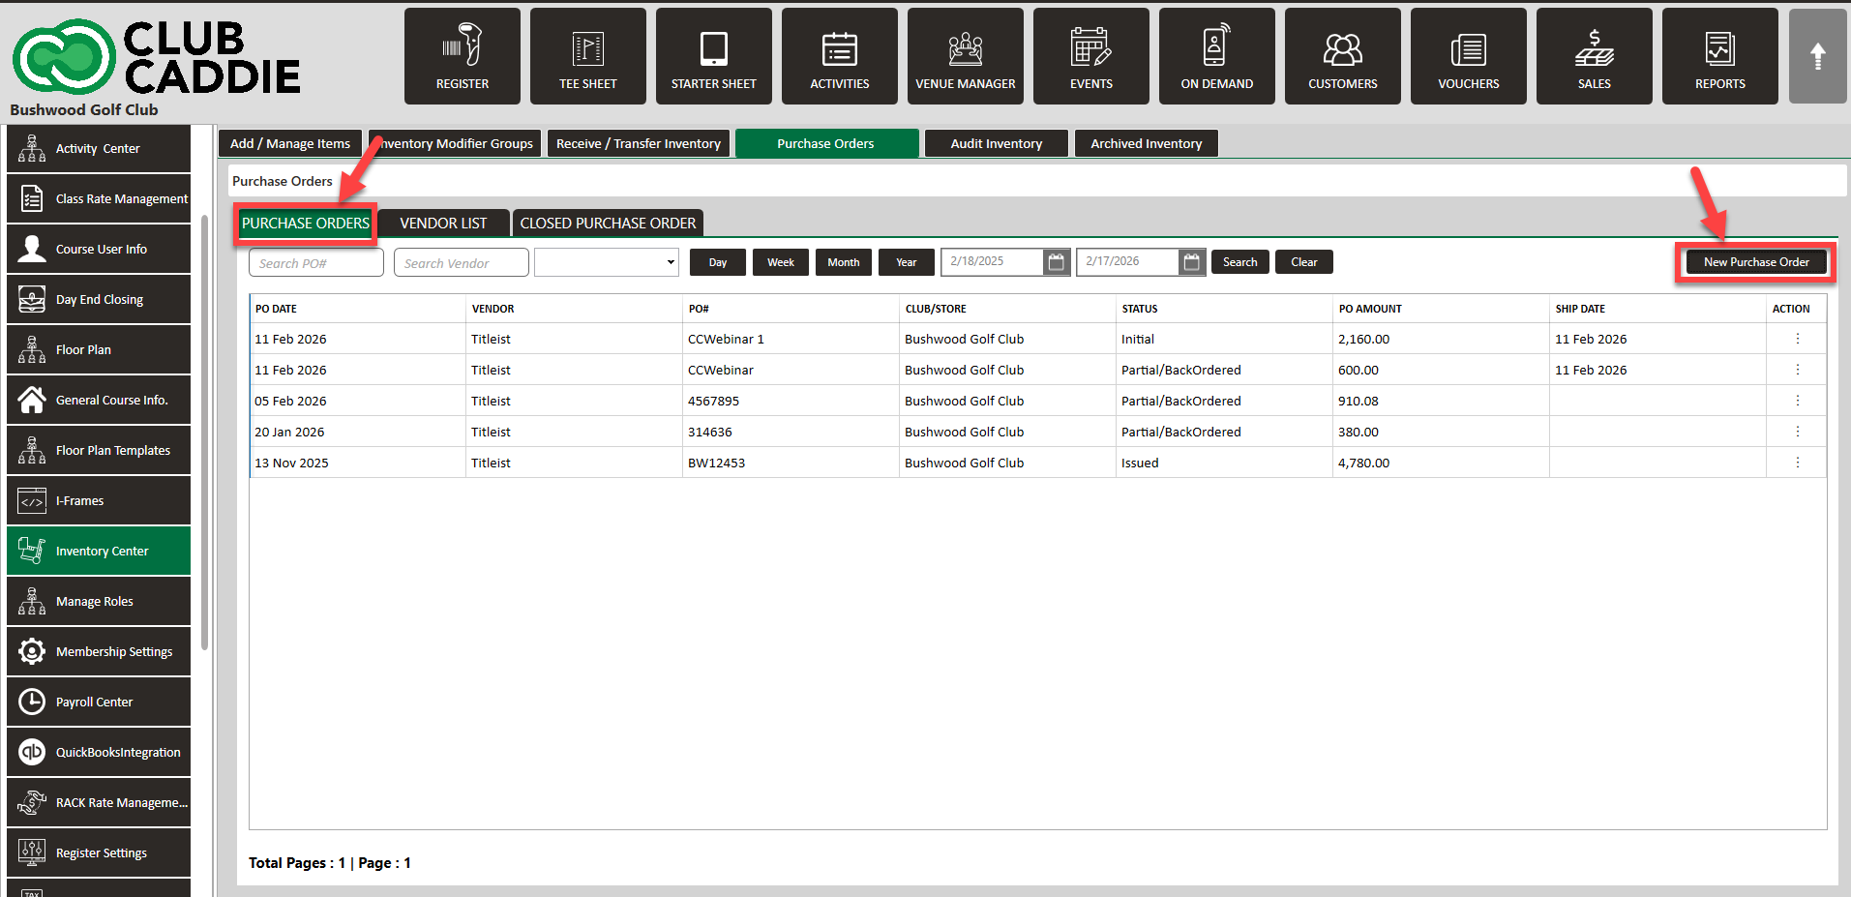1851x897 pixels.
Task: Open action menu for PO BW12453
Action: (1798, 463)
